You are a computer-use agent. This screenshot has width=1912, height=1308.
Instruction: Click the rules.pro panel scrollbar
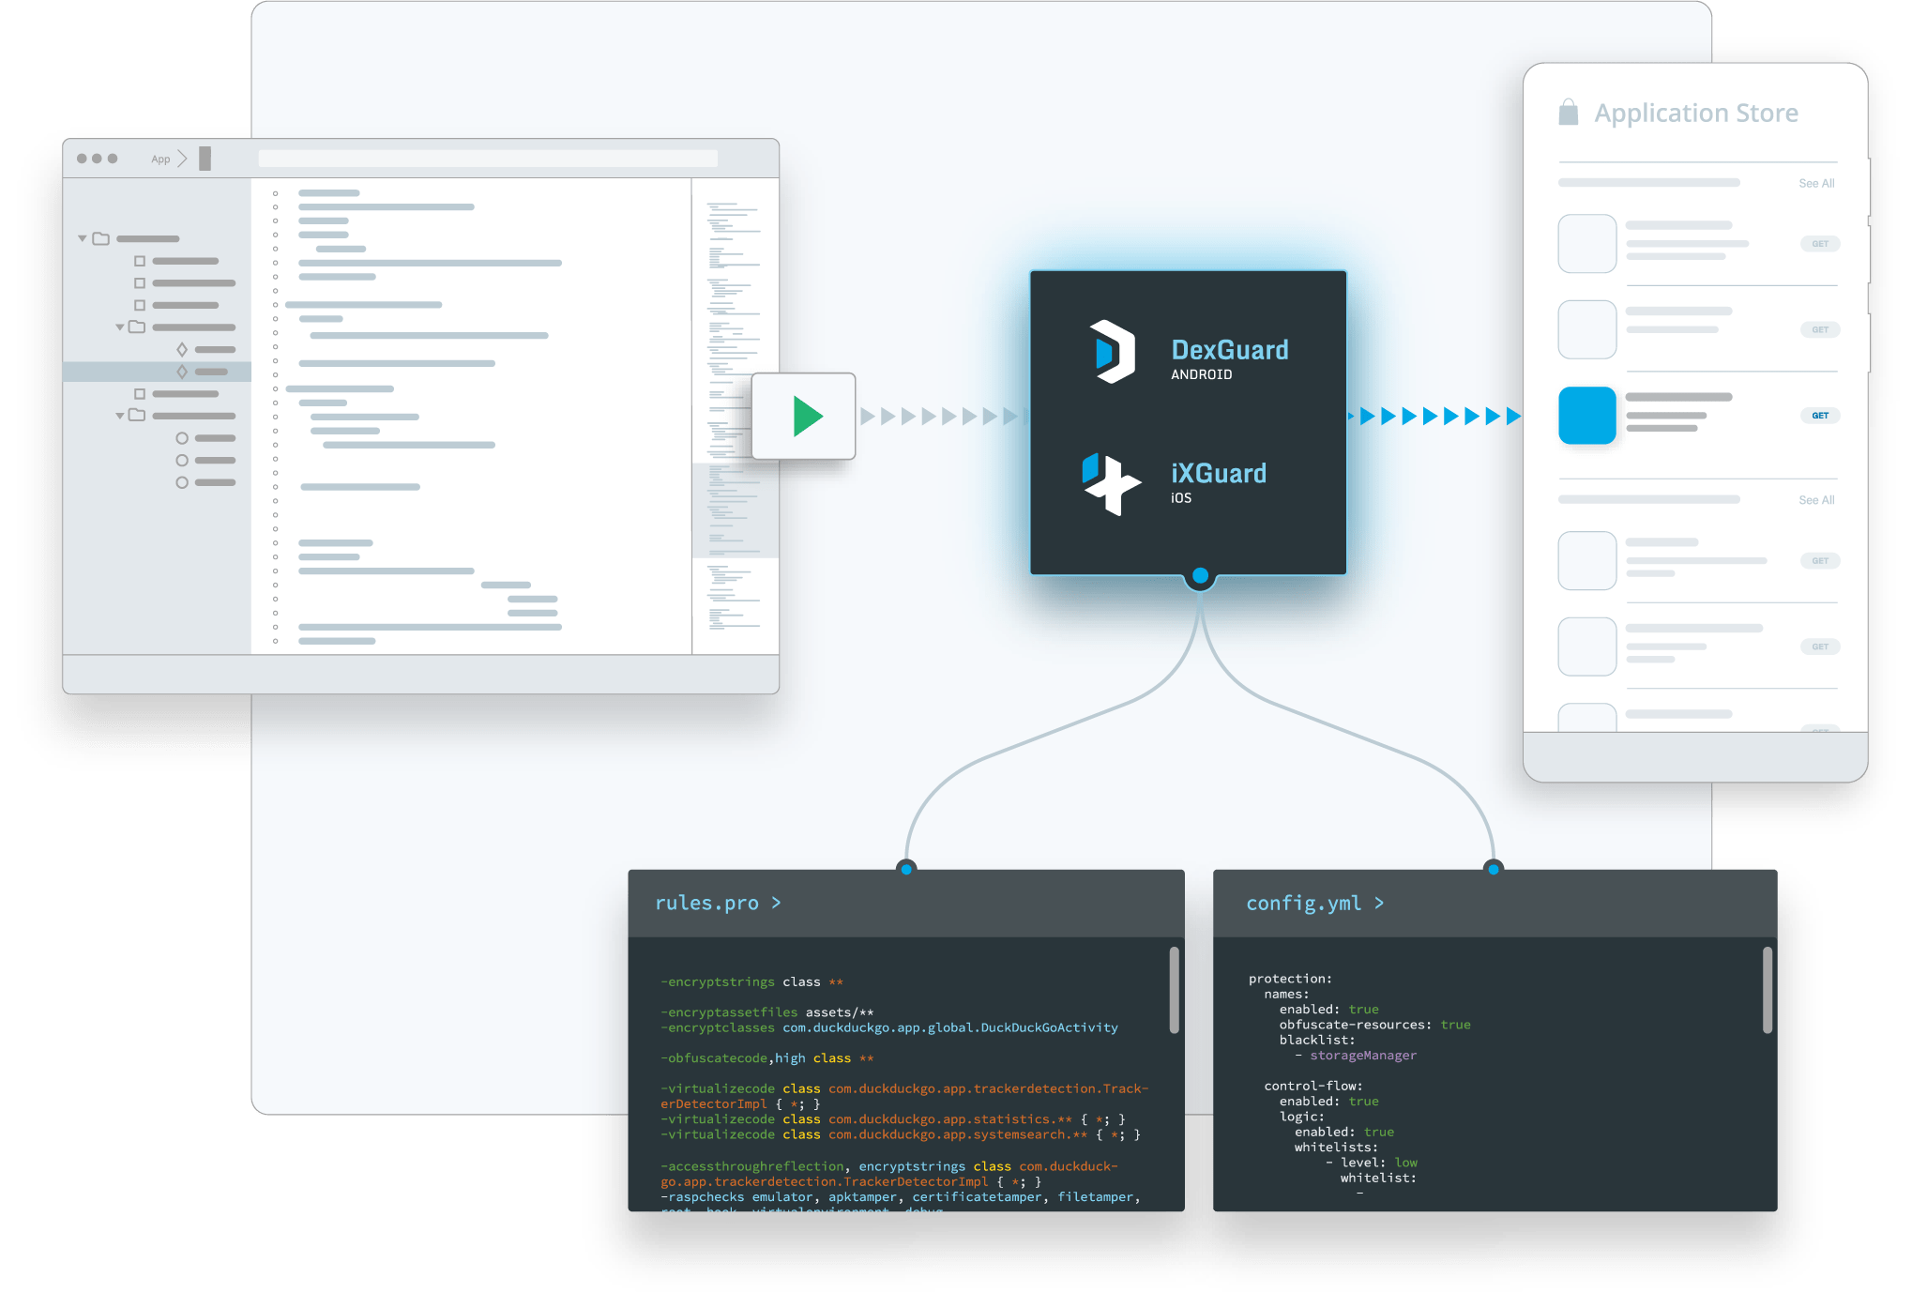coord(1173,990)
